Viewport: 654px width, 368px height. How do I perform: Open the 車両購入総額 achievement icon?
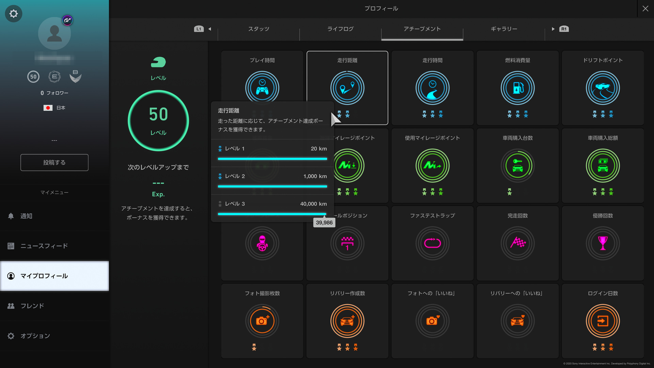[603, 166]
